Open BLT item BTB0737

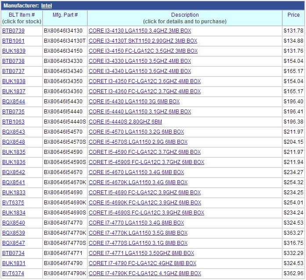(13, 71)
